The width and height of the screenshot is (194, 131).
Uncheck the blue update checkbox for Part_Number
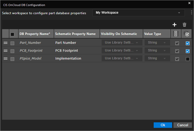(x=188, y=43)
